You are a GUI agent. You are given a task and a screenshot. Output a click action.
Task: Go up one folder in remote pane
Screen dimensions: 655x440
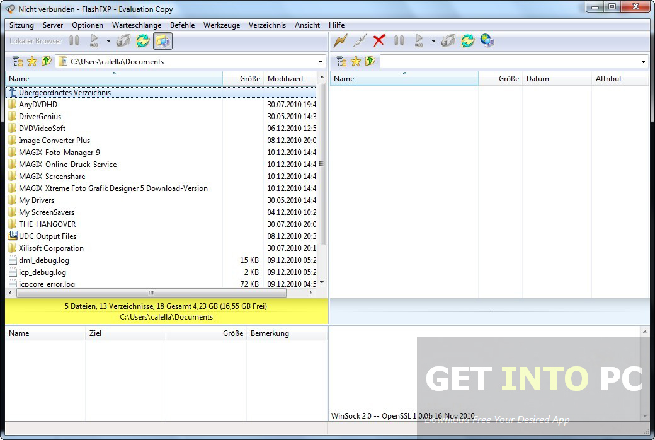click(370, 61)
